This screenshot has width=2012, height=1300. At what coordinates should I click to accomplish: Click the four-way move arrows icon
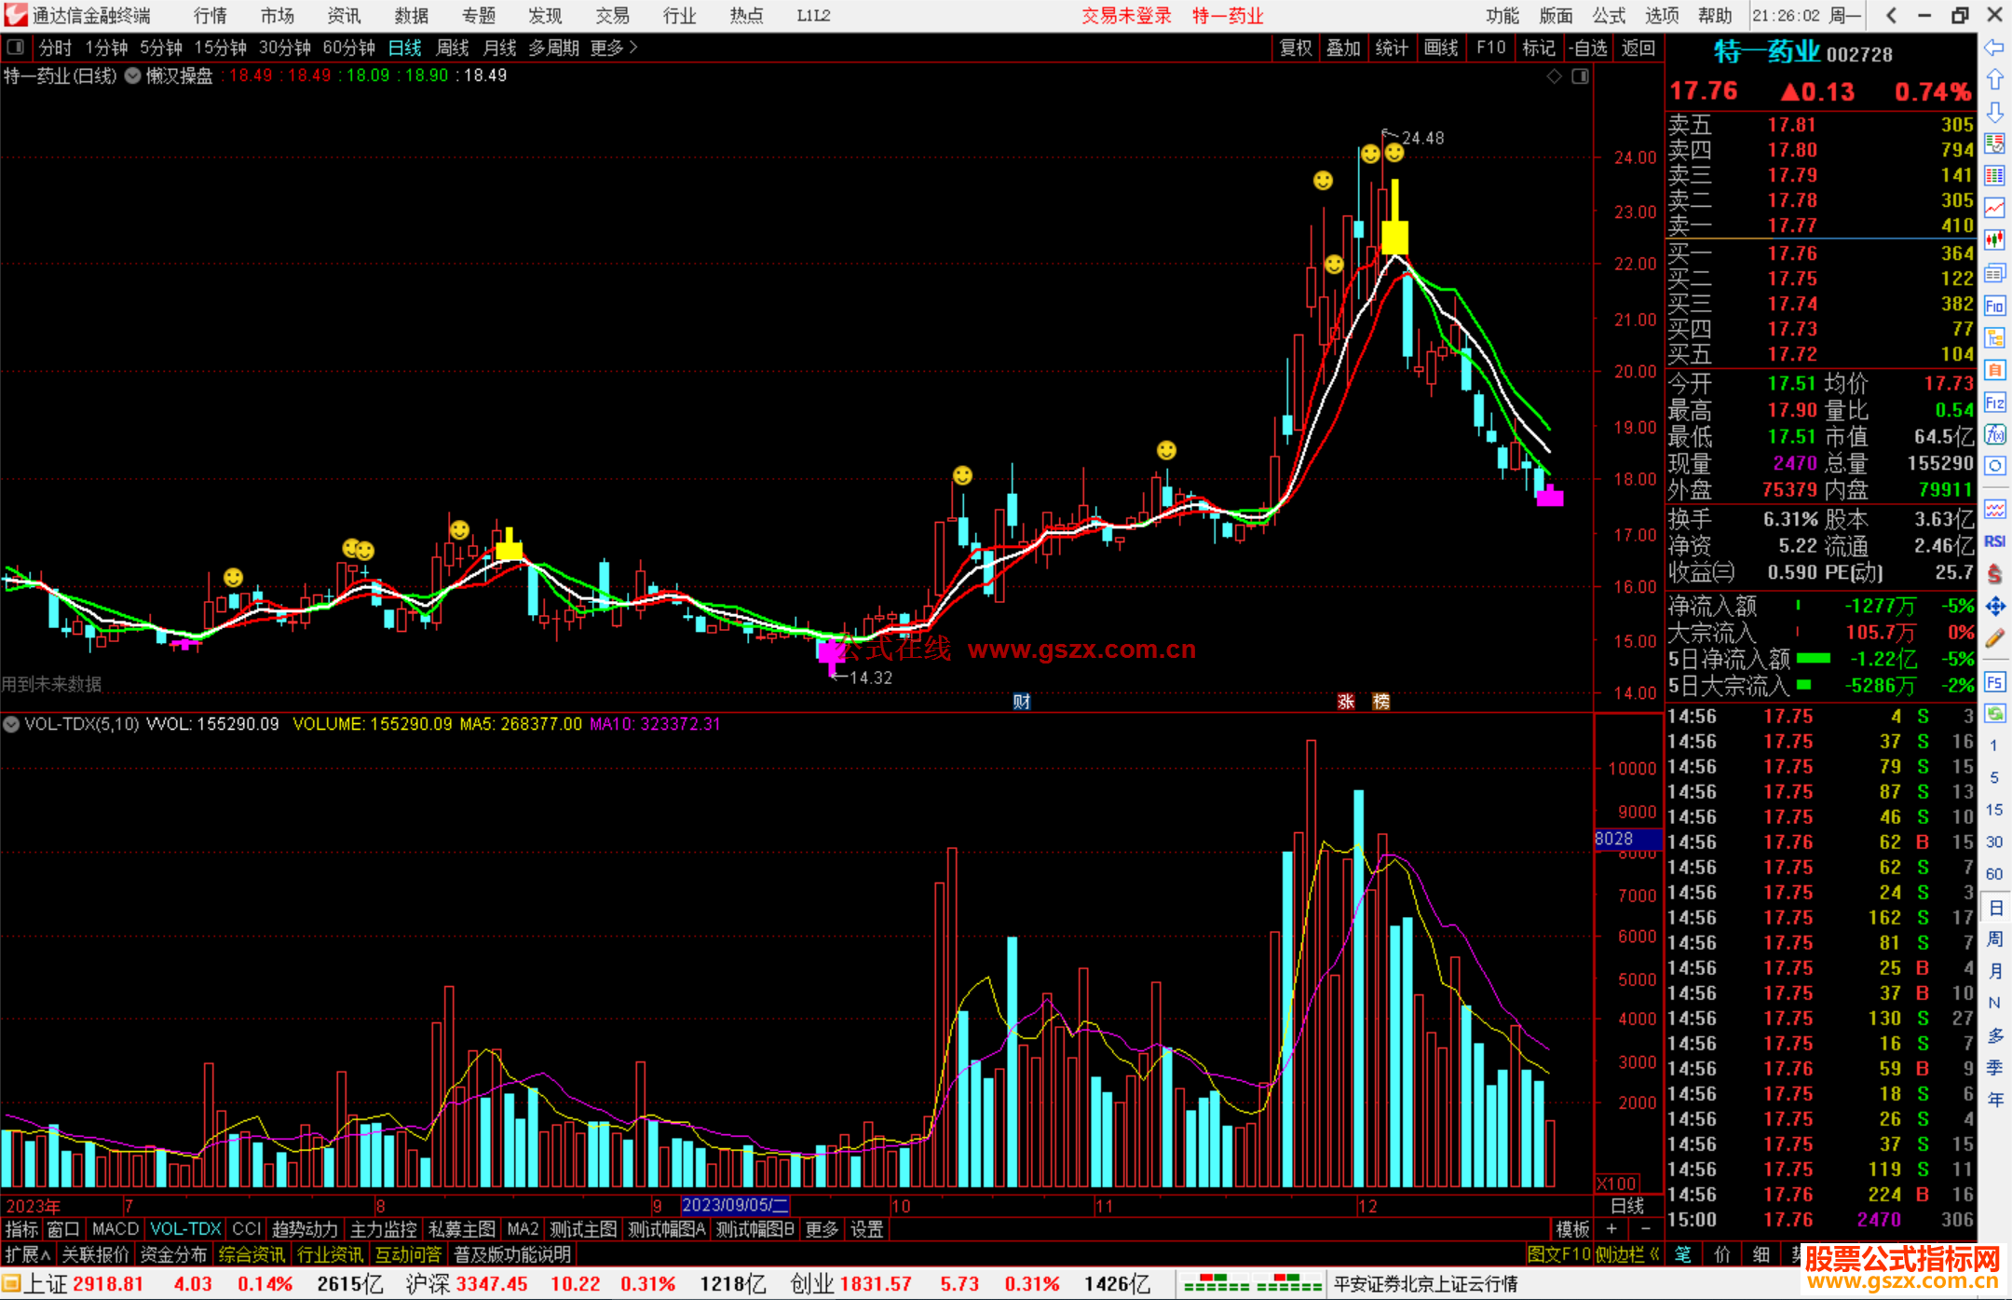point(1994,607)
